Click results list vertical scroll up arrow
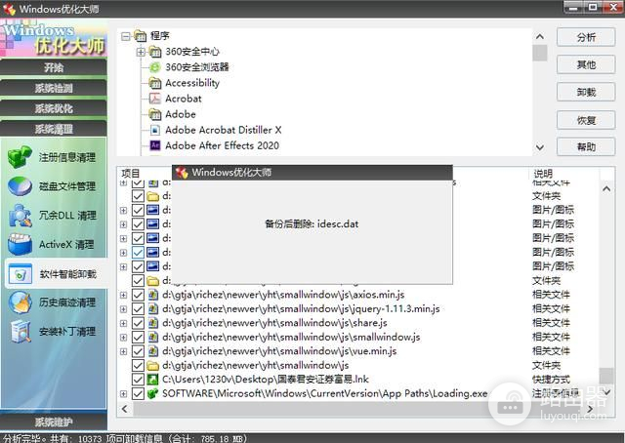The width and height of the screenshot is (625, 443). [x=606, y=189]
